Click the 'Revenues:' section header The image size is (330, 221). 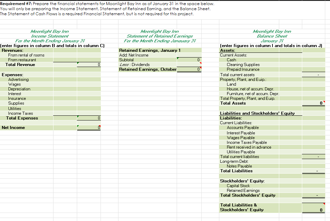(x=13, y=50)
